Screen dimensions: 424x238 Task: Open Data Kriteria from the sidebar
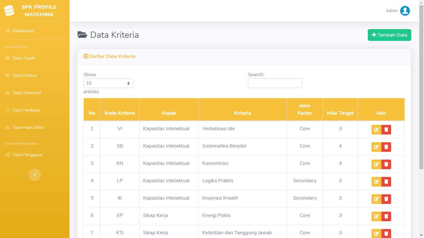(35, 75)
